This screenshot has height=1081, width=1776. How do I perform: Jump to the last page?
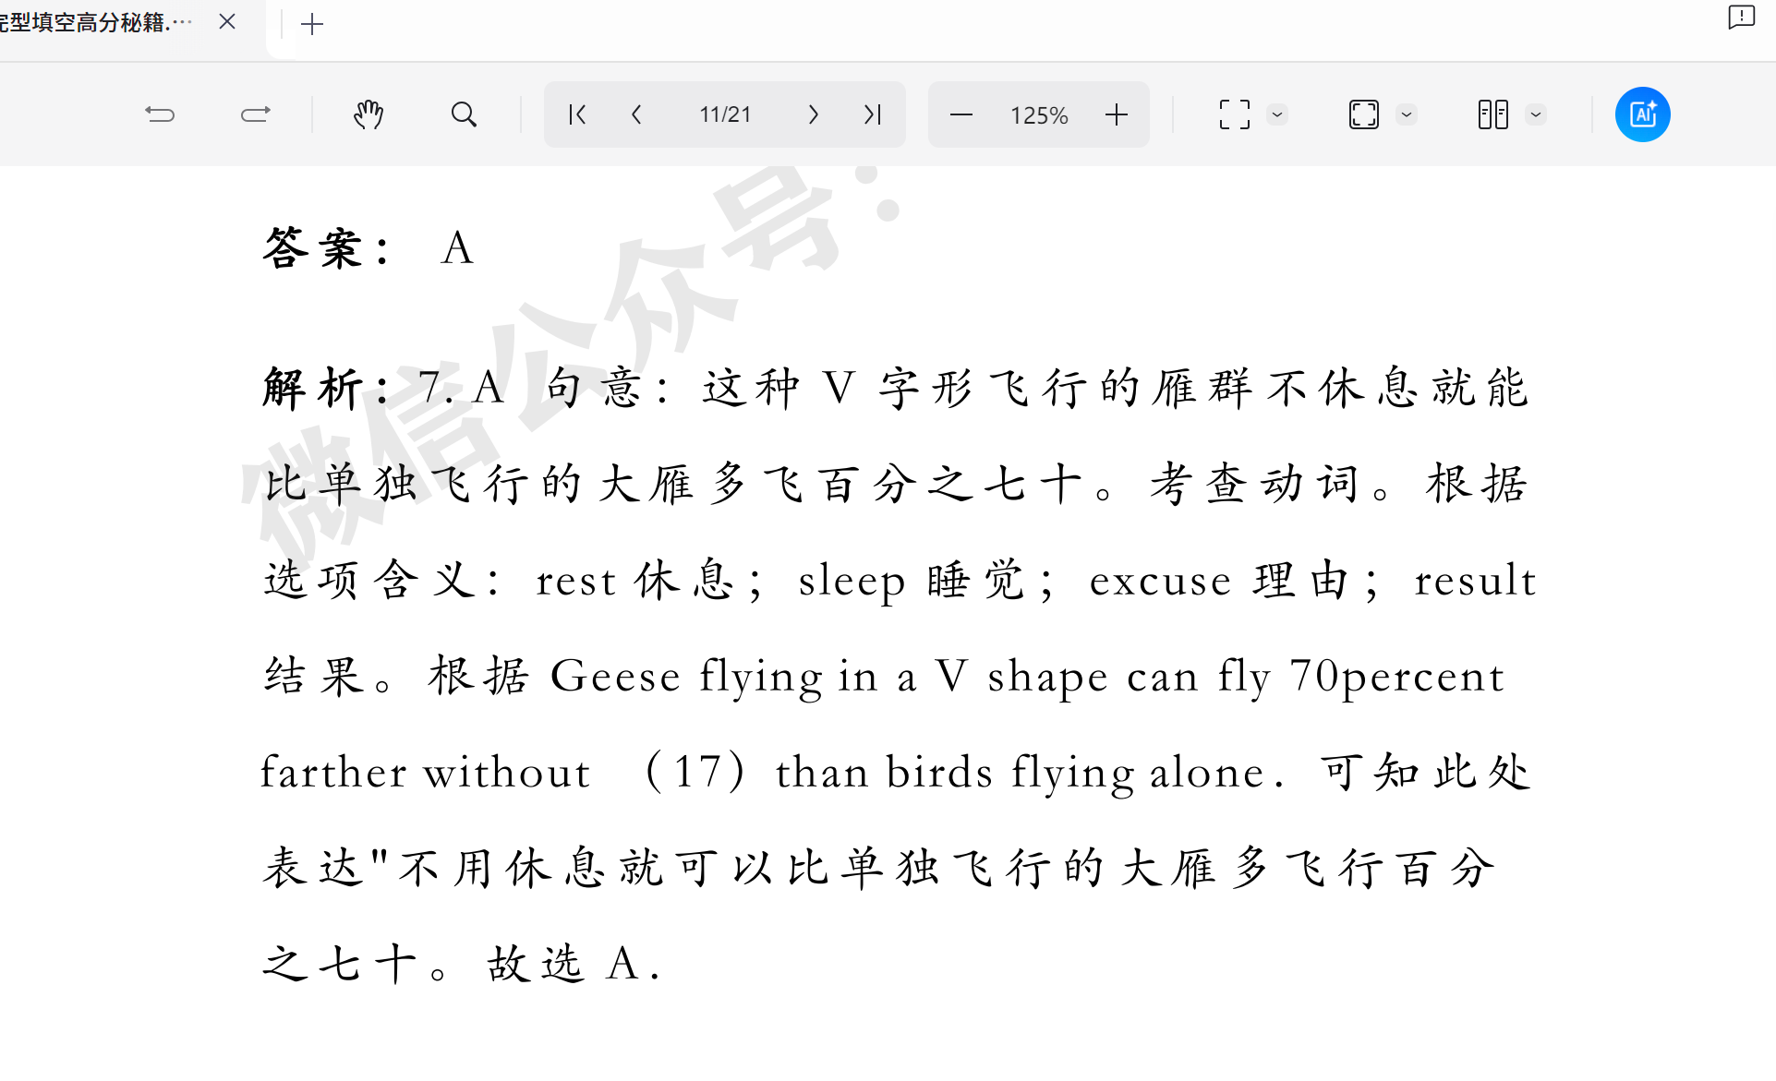click(x=873, y=114)
